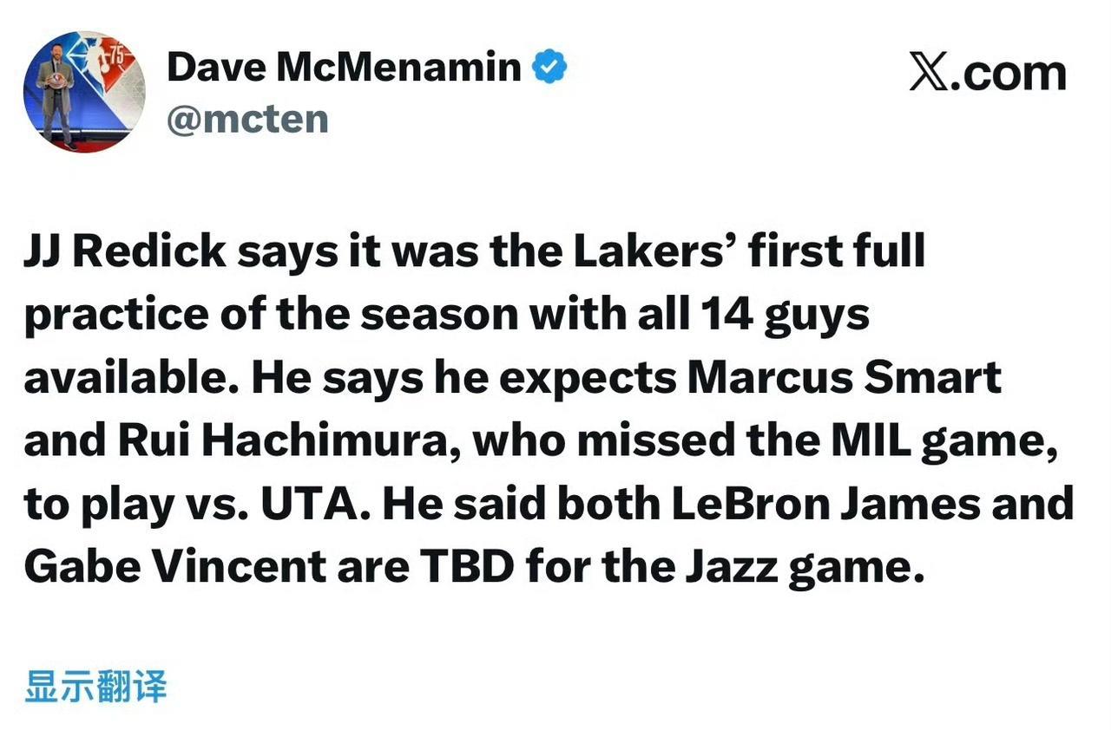Open the @mcten handle
Screen dimensions: 1111x730
click(x=247, y=119)
